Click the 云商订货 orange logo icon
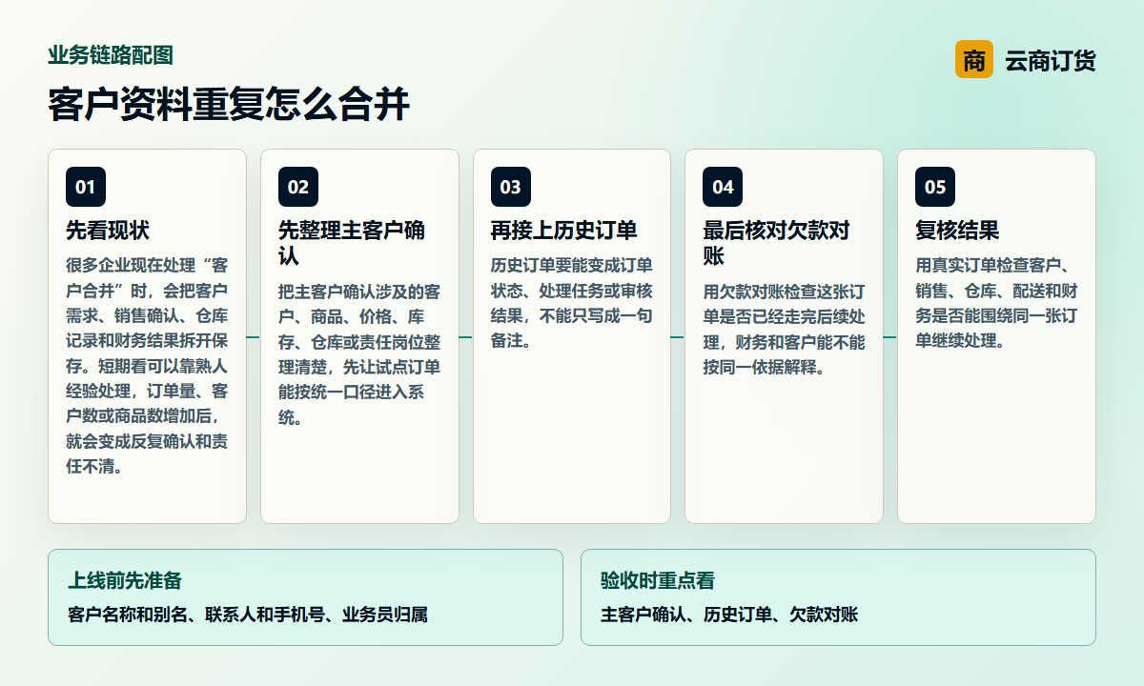Screen dimensions: 1144x686 pyautogui.click(x=974, y=59)
